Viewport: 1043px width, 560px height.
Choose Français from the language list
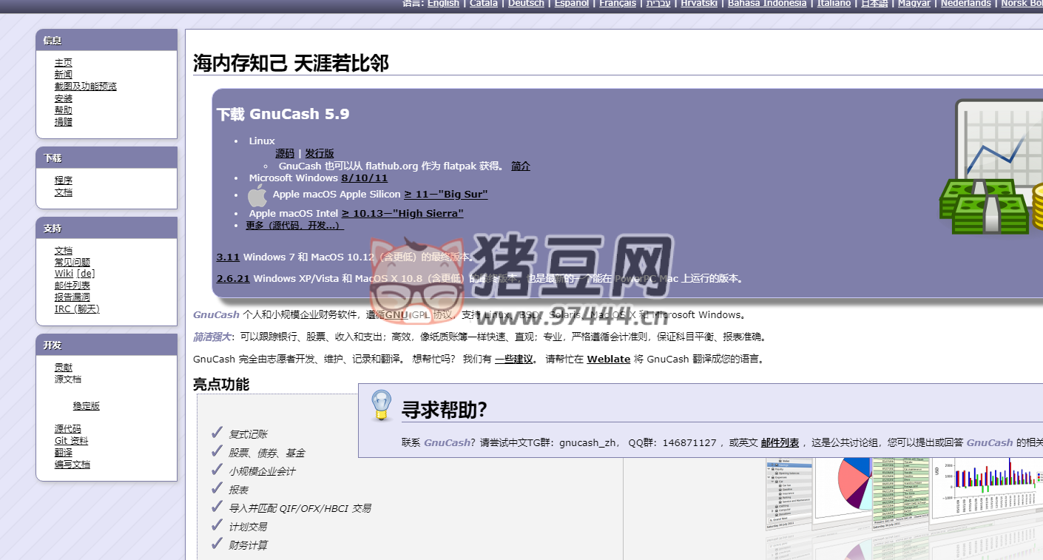617,4
